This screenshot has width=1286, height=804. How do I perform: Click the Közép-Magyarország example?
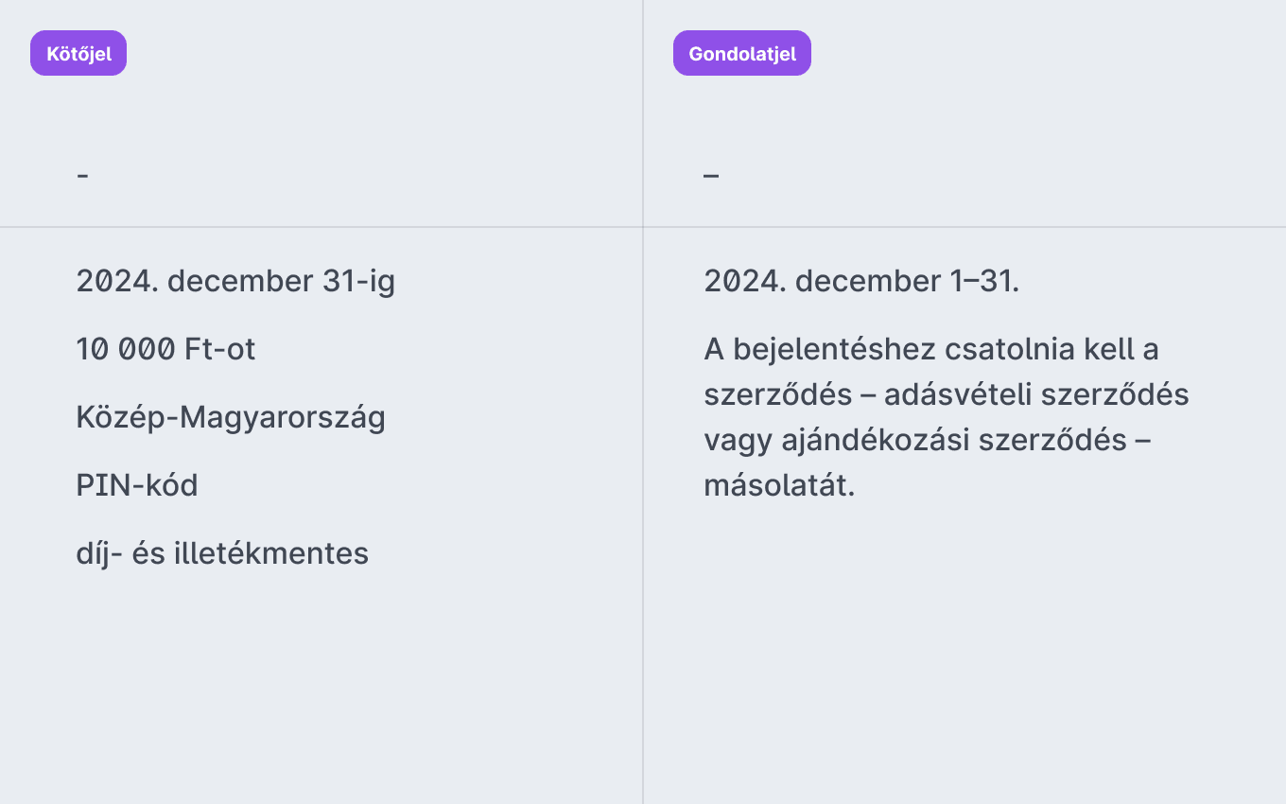tap(231, 417)
